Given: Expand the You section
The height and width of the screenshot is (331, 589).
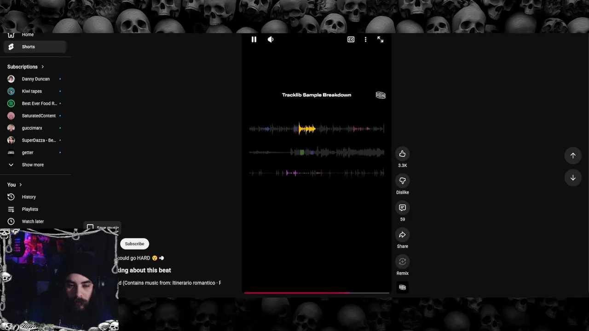Looking at the screenshot, I should pos(15,185).
